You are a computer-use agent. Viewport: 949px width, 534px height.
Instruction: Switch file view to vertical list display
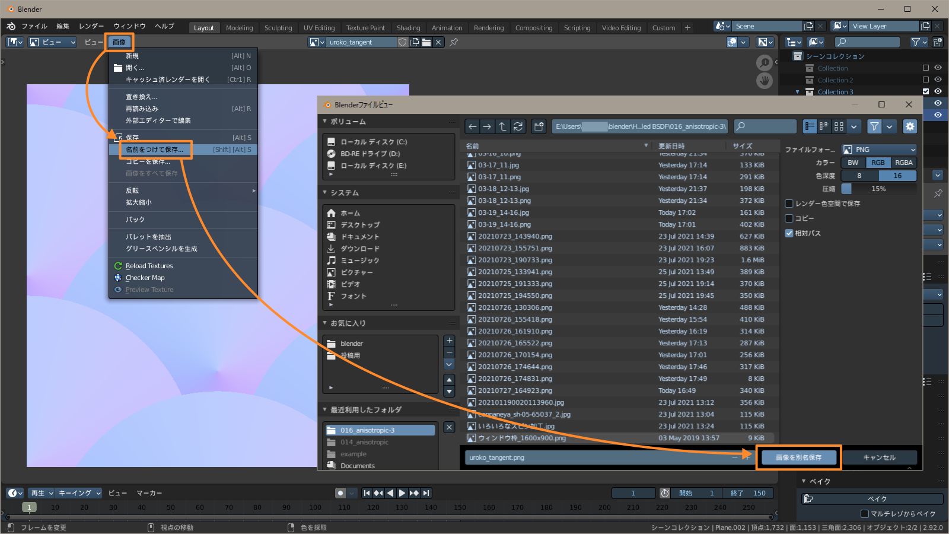[810, 126]
